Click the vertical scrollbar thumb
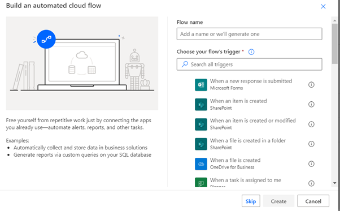340x211 pixels. 334,44
